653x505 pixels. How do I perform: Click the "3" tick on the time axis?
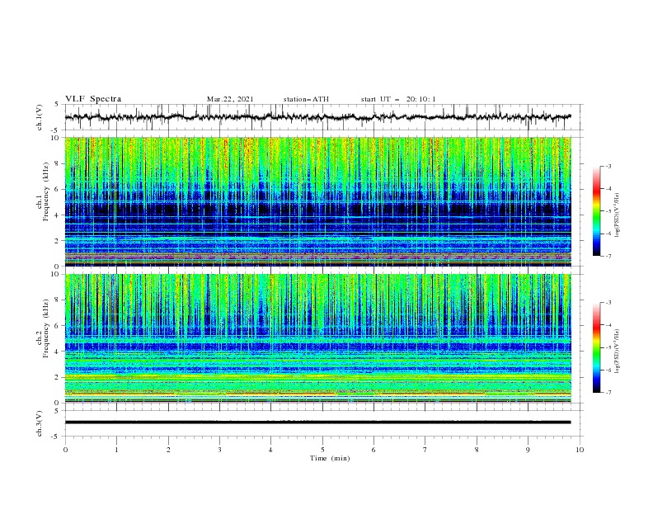(219, 450)
